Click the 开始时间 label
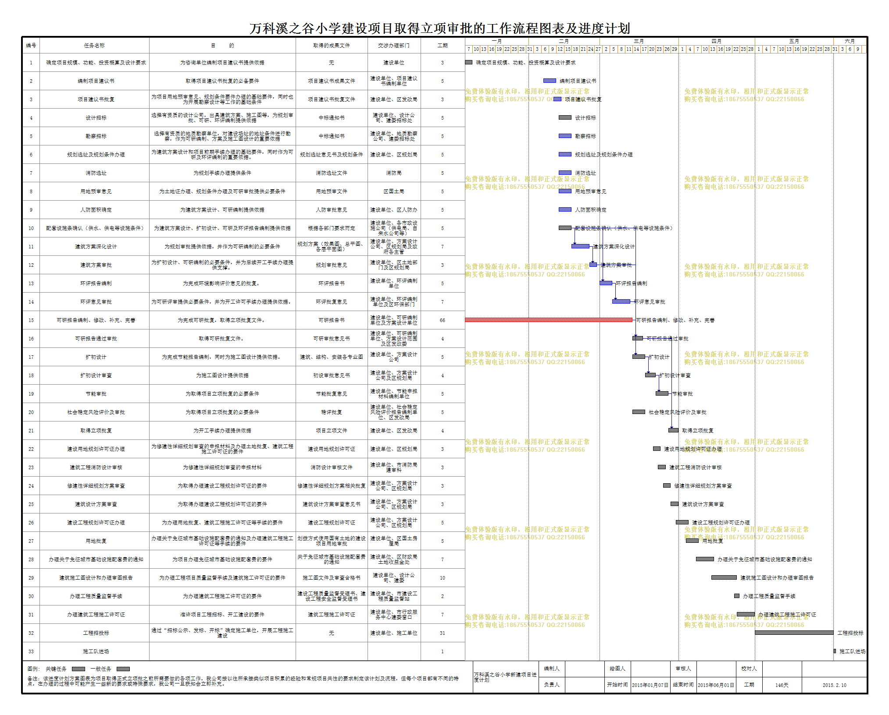 coord(618,685)
